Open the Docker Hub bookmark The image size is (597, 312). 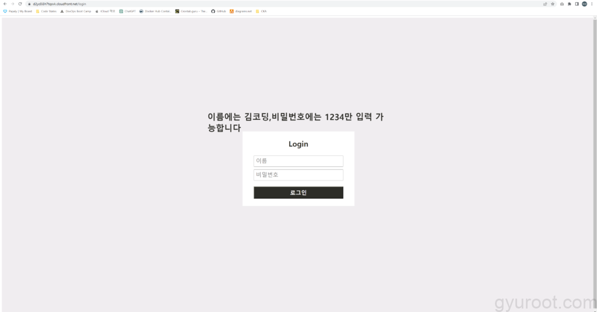156,11
